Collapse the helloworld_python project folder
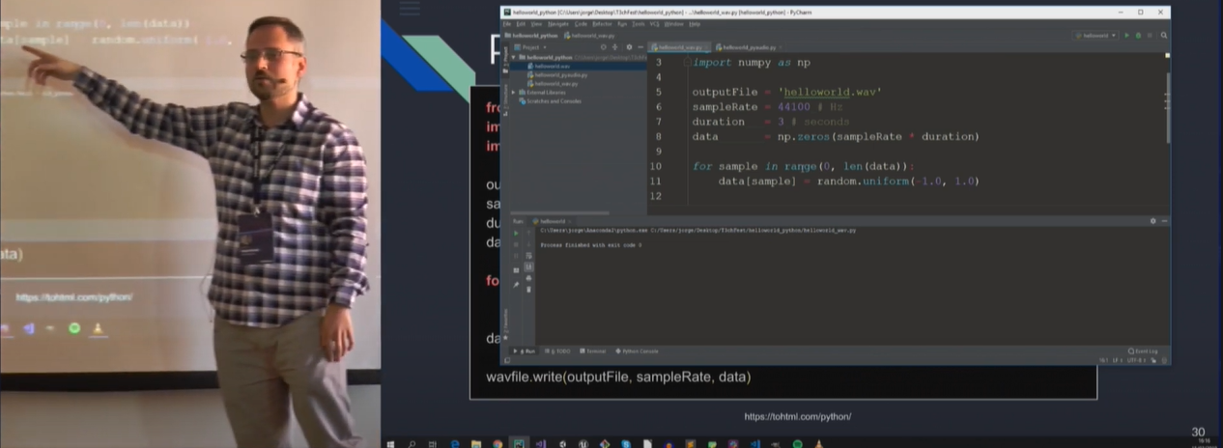The image size is (1223, 448). click(515, 57)
